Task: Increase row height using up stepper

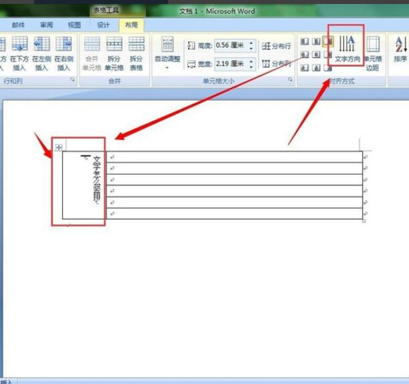Action: [x=251, y=43]
